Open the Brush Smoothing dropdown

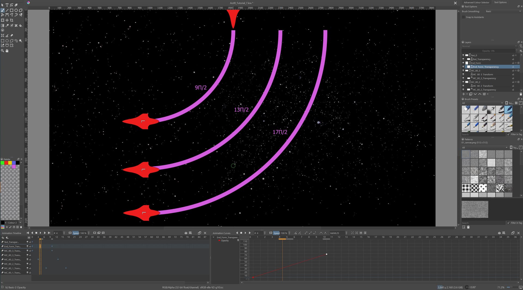(503, 11)
